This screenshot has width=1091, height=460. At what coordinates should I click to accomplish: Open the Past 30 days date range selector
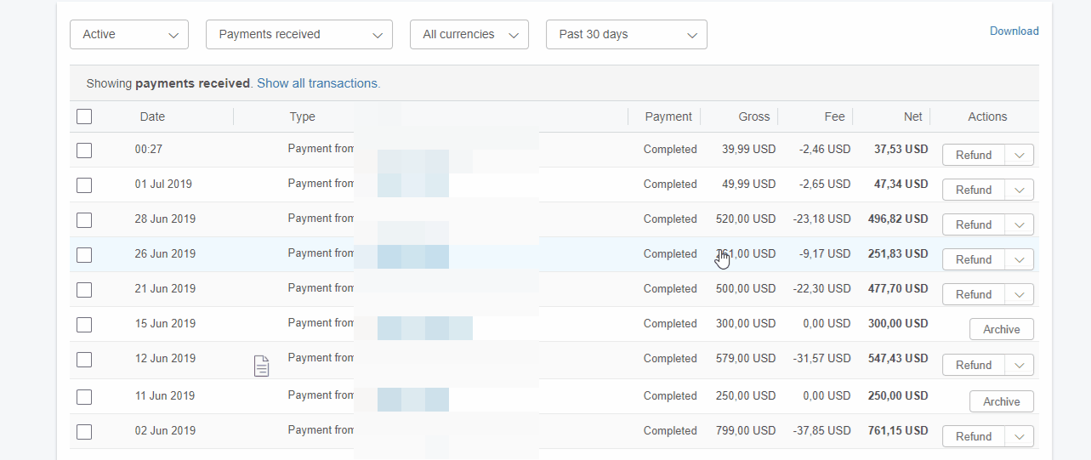pos(627,35)
